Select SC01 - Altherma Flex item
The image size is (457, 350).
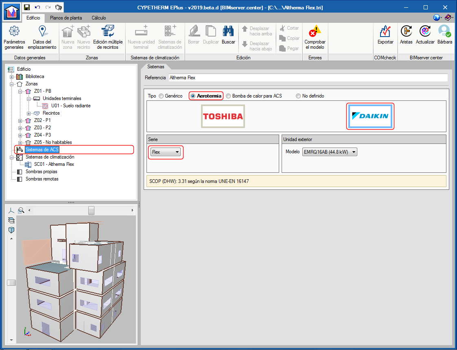[54, 164]
